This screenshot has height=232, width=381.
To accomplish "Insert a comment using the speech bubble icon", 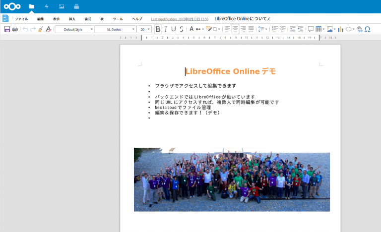I will (311, 29).
